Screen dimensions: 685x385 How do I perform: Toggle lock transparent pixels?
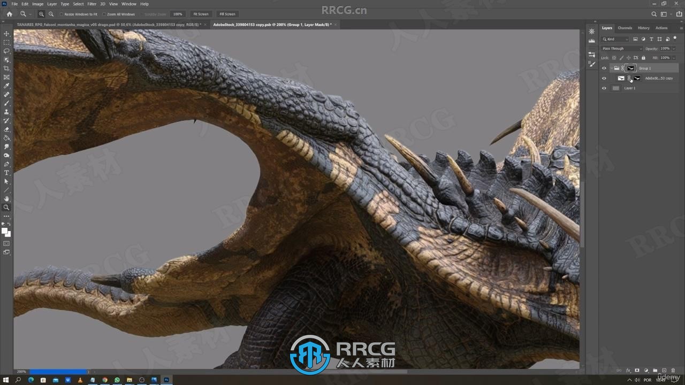pyautogui.click(x=613, y=58)
